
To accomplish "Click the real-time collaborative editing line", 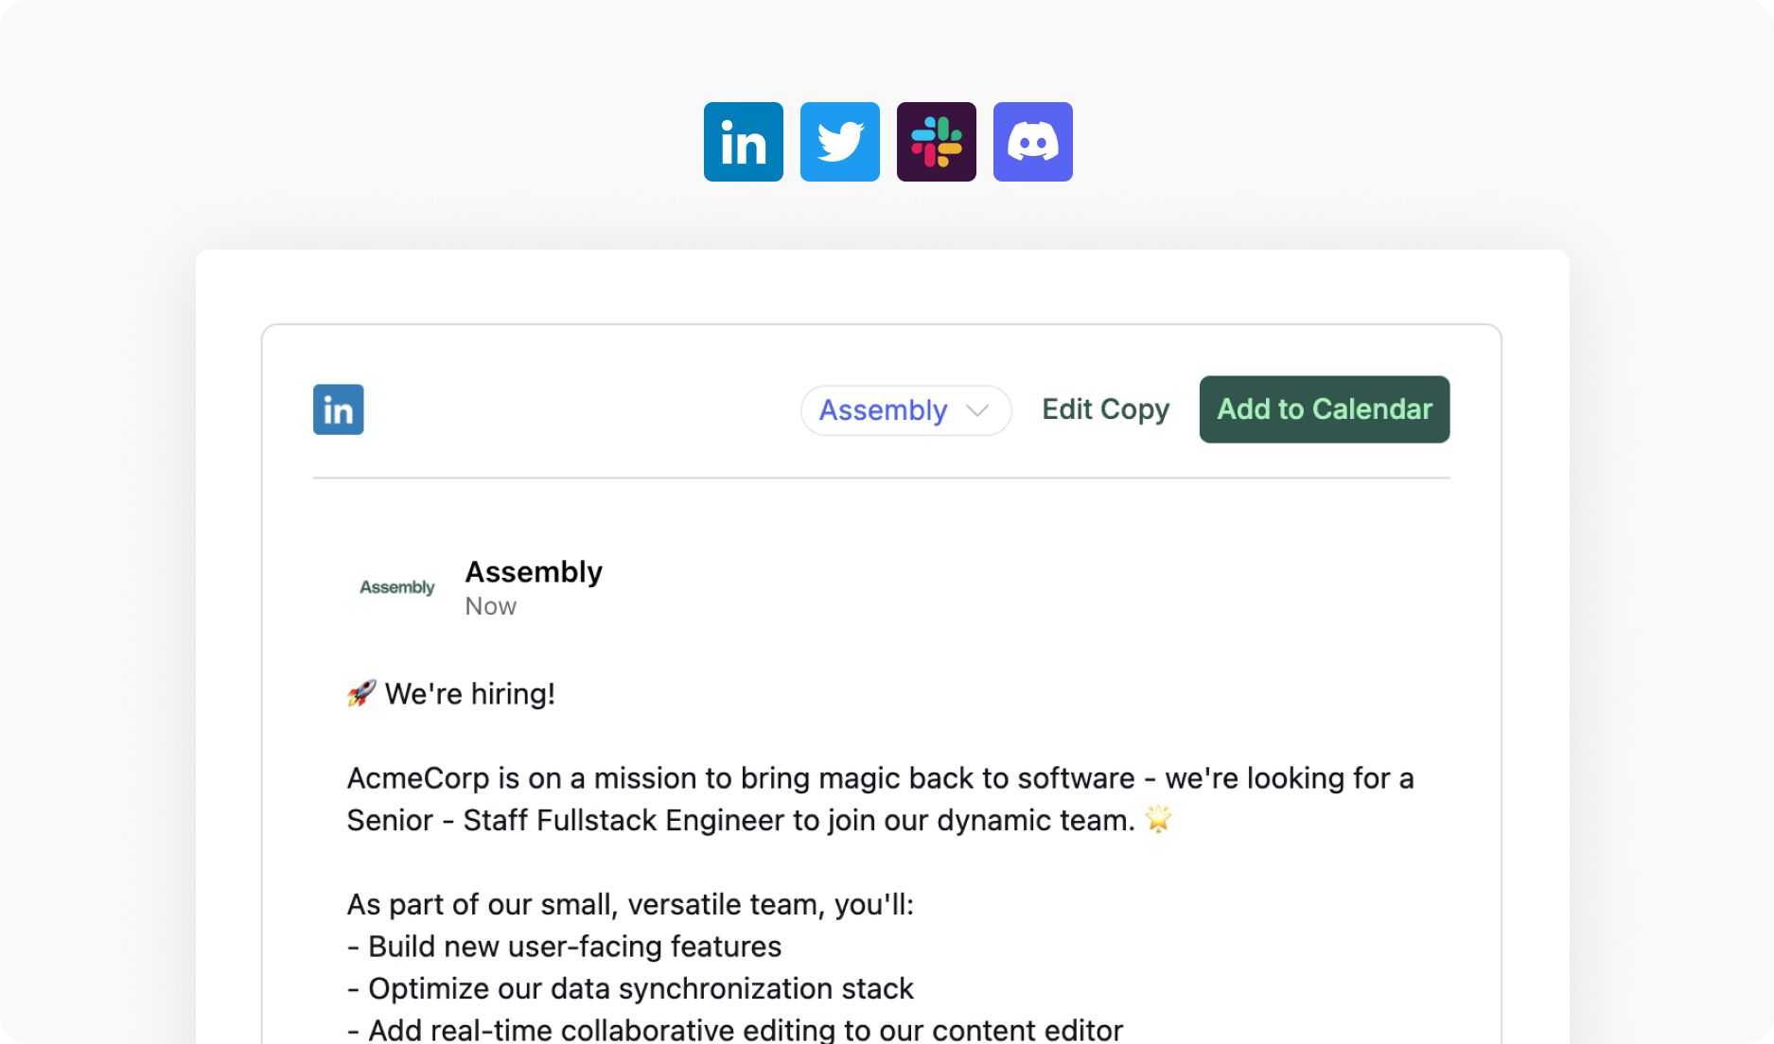I will 735,1029.
